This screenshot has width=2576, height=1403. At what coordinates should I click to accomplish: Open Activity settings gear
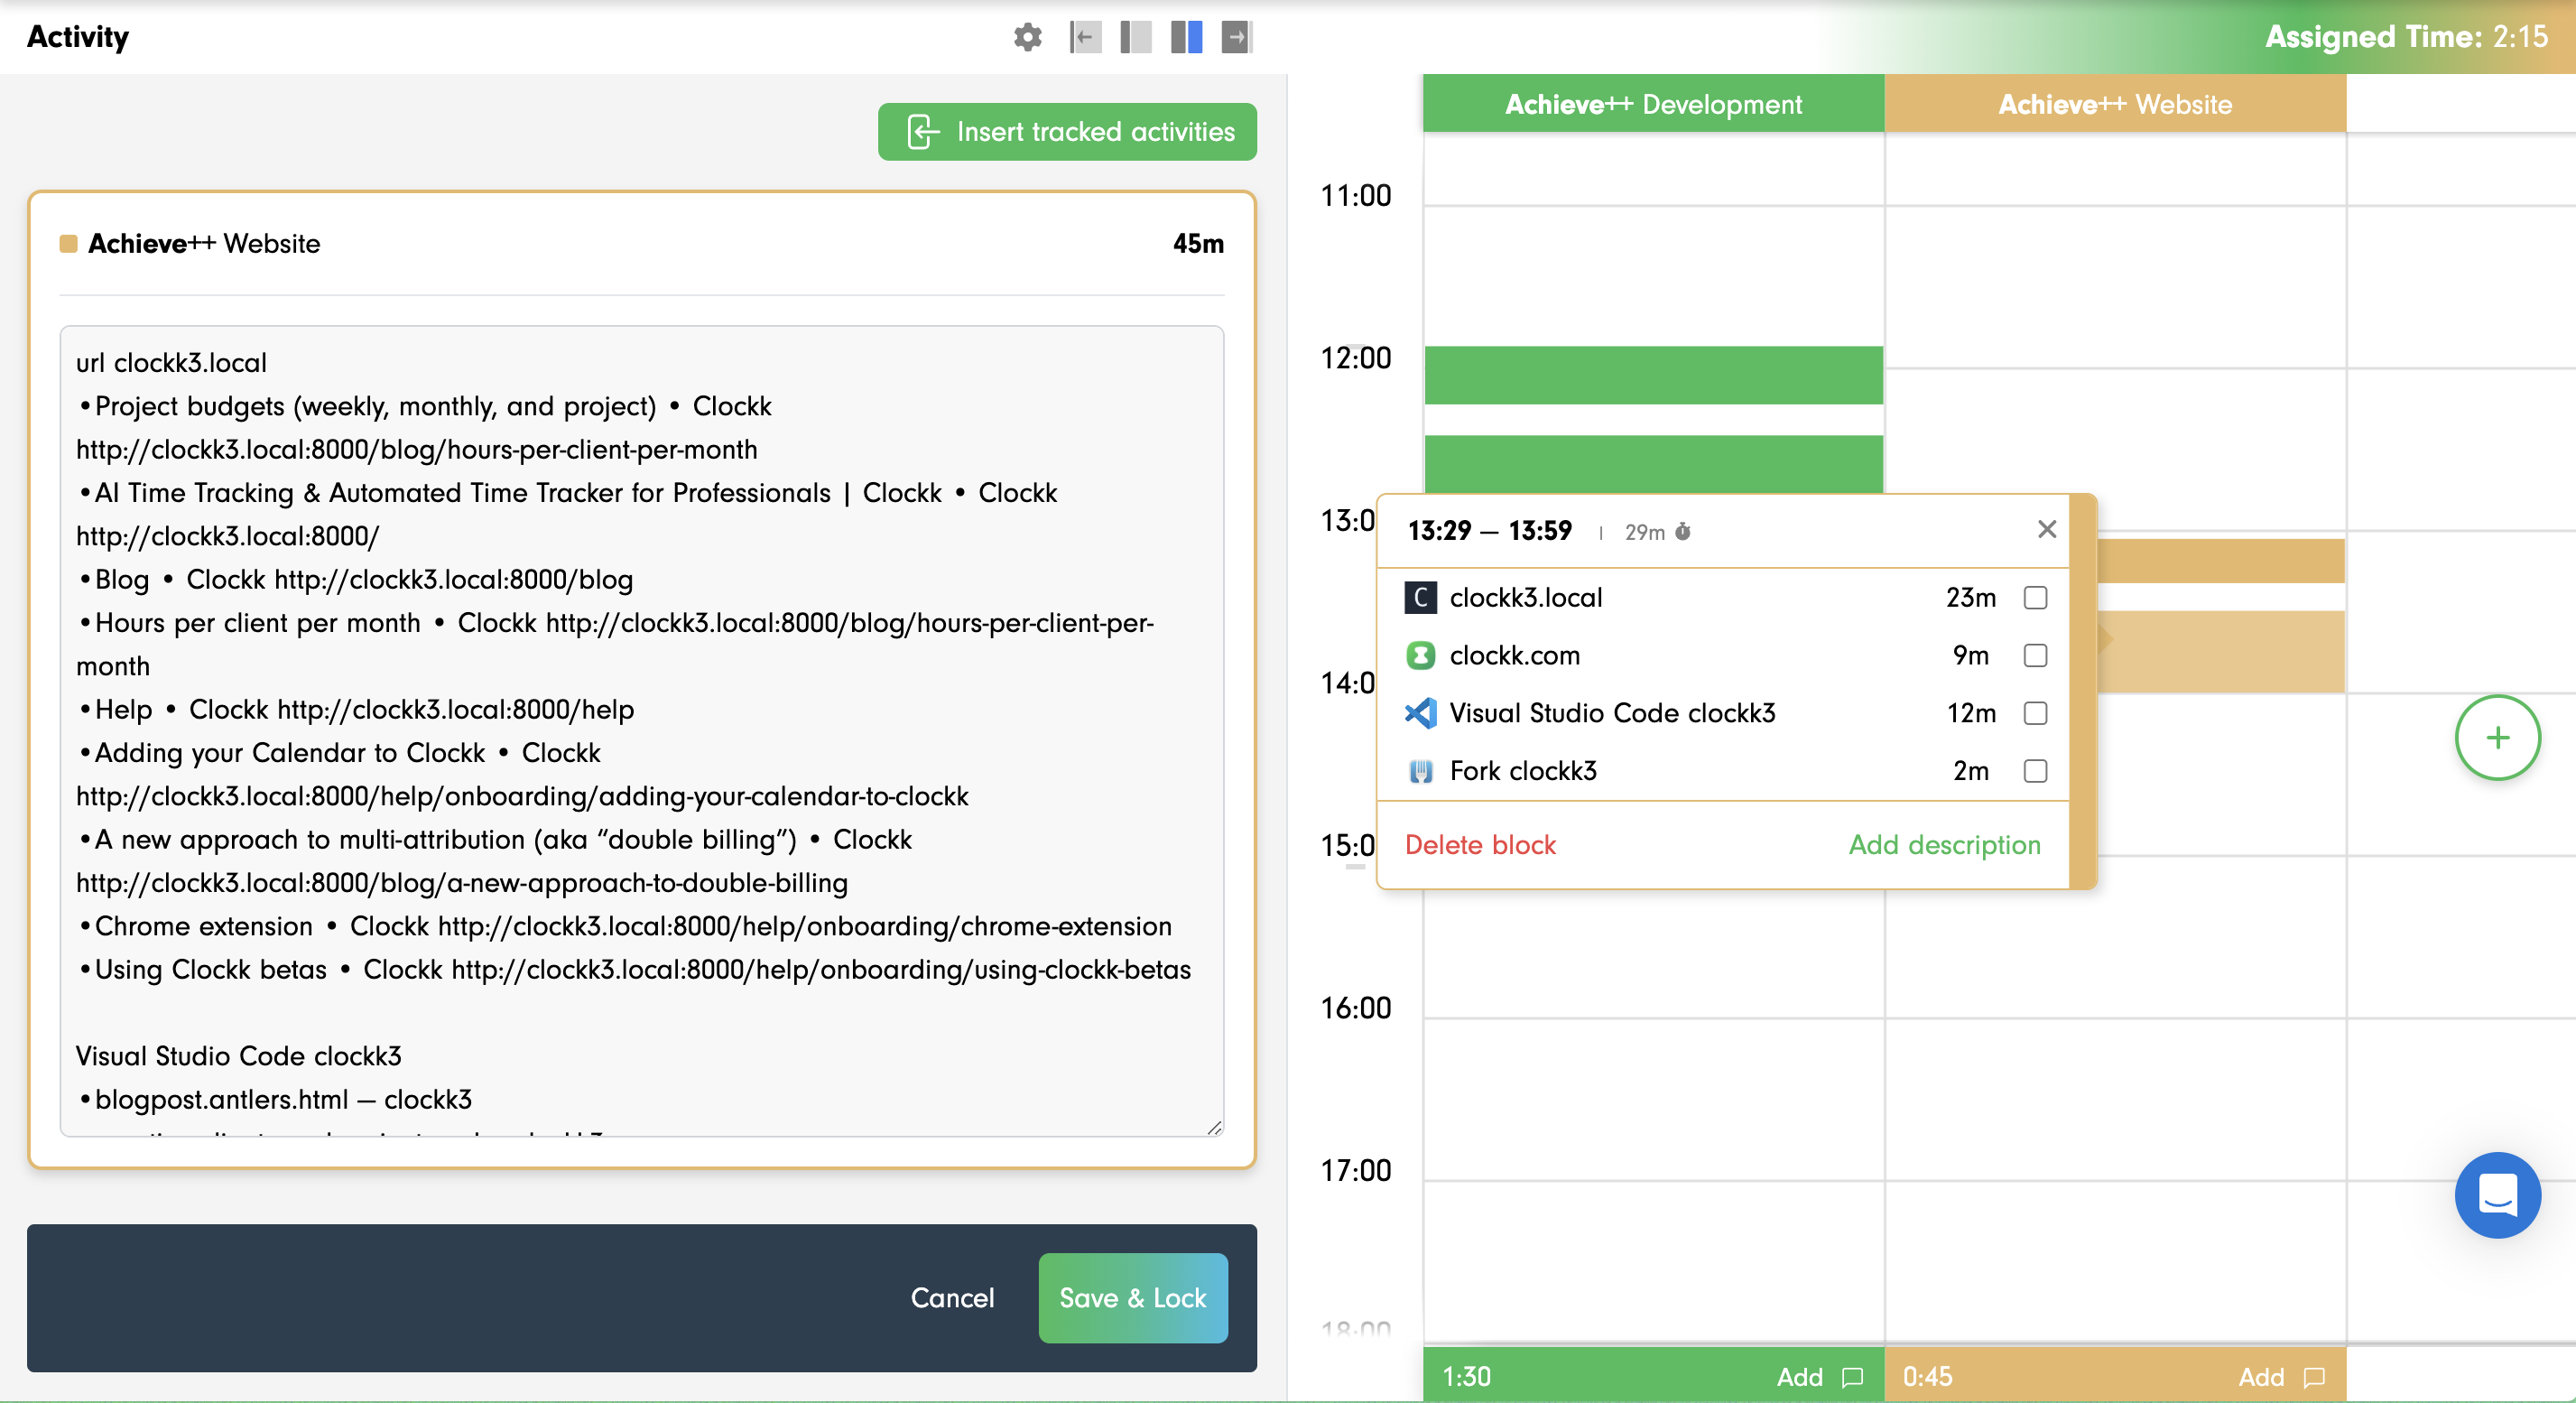(1027, 37)
